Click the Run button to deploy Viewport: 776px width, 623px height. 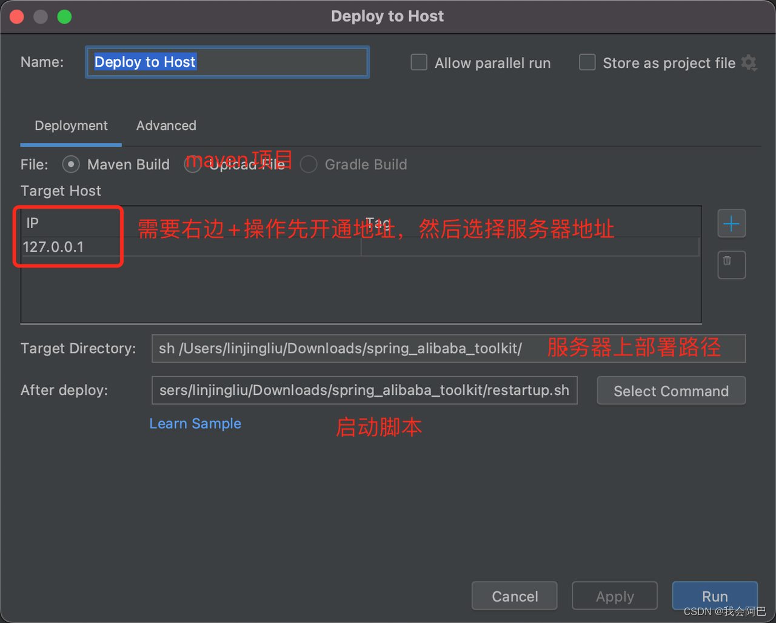(714, 596)
